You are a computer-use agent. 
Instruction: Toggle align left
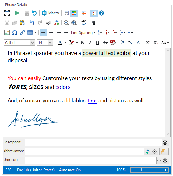[x=43, y=33]
